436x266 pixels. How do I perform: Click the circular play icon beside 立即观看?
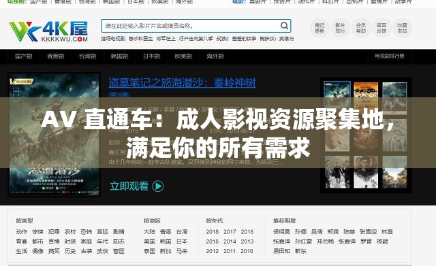pyautogui.click(x=158, y=186)
